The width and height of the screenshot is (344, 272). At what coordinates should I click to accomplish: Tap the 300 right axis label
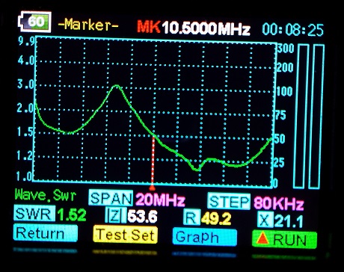tap(286, 48)
